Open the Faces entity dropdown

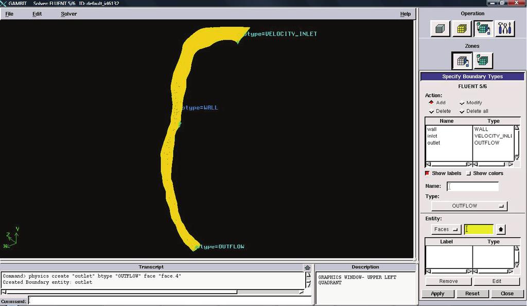tap(446, 229)
